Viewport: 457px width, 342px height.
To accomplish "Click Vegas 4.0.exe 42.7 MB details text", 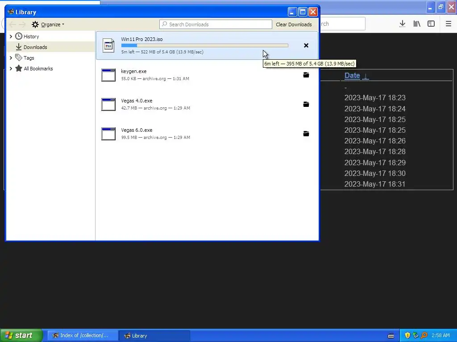I will [x=156, y=108].
